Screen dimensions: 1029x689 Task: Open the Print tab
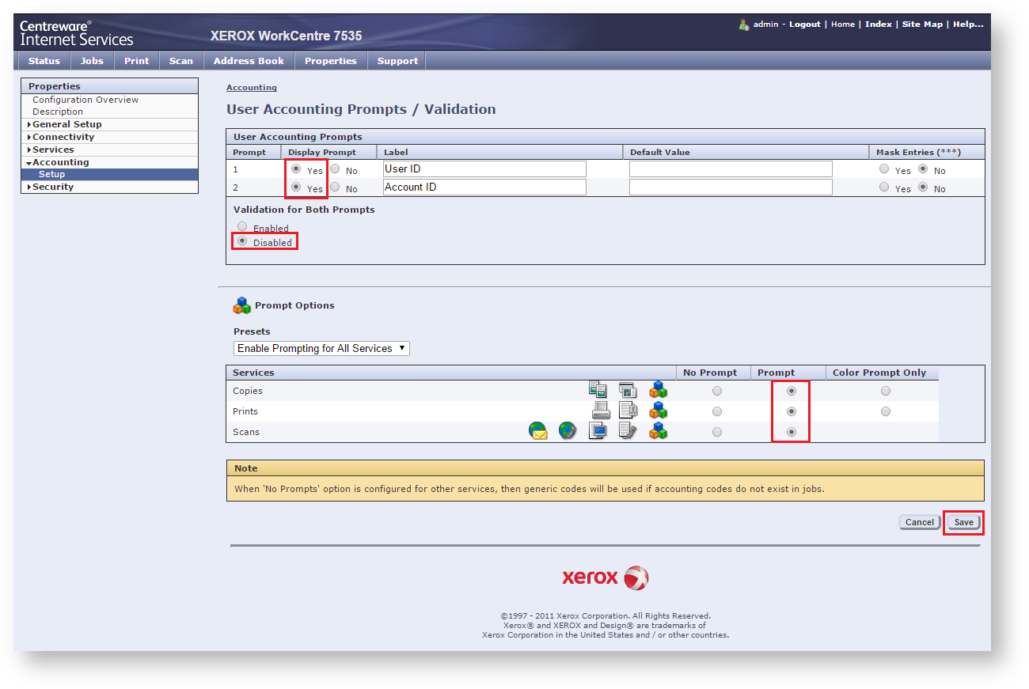[x=137, y=61]
